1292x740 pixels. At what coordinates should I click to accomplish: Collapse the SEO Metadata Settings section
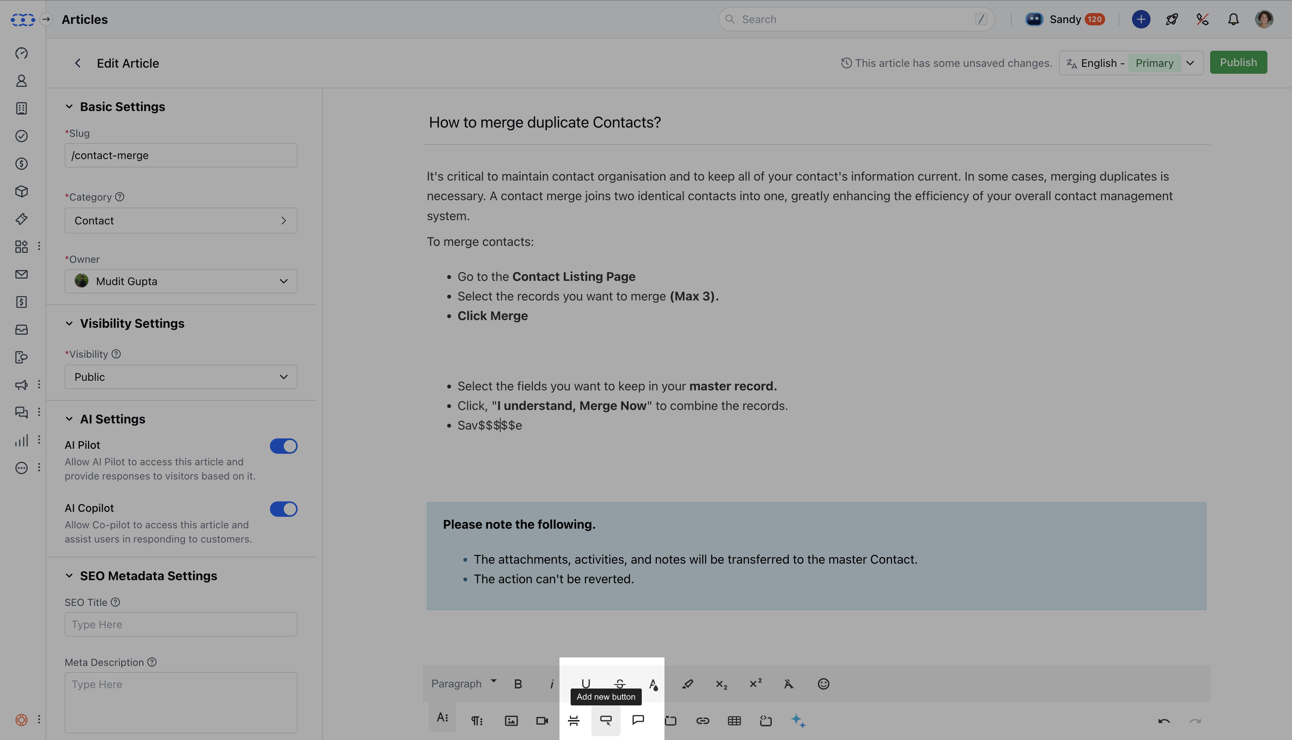click(69, 576)
